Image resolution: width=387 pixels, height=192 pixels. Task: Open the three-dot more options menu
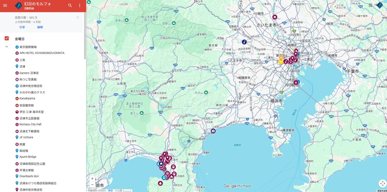click(80, 5)
